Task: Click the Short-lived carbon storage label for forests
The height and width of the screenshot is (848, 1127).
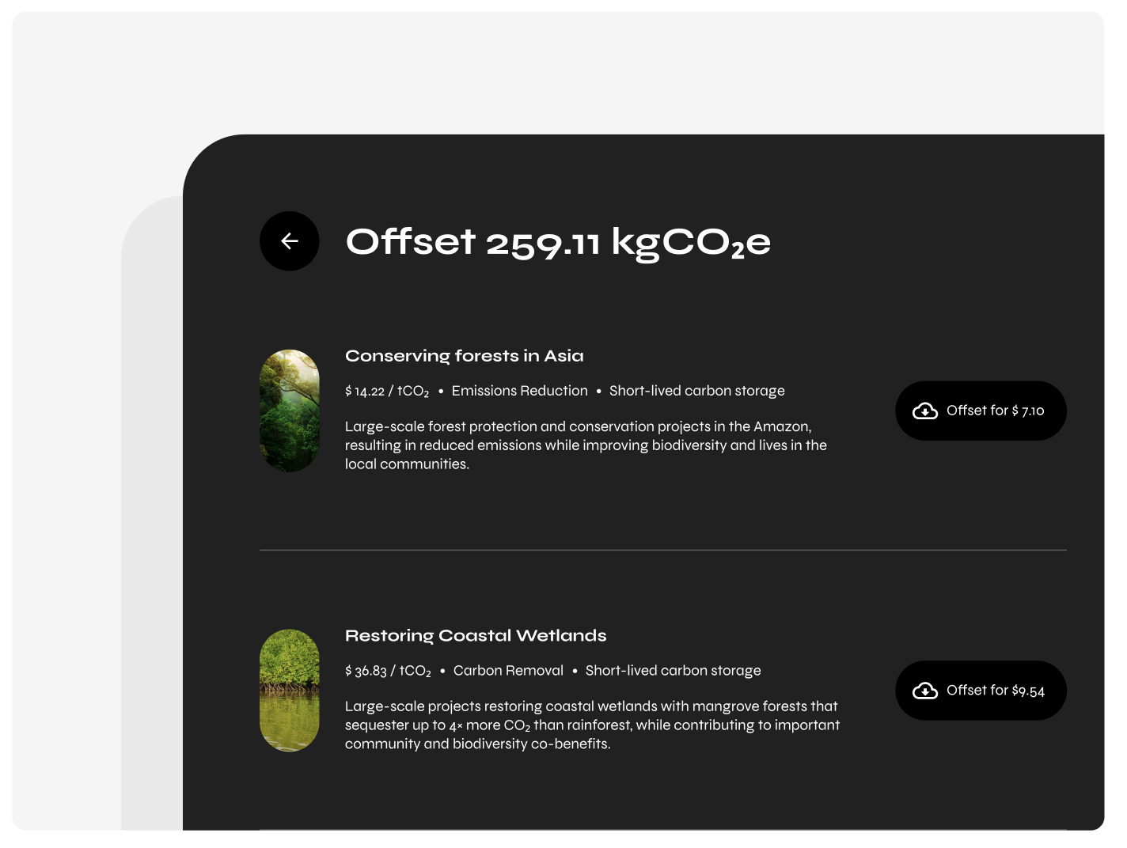Action: [x=696, y=391]
